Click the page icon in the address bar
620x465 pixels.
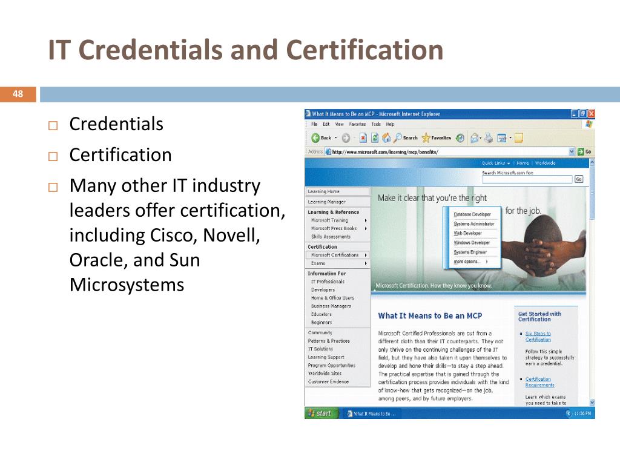328,152
